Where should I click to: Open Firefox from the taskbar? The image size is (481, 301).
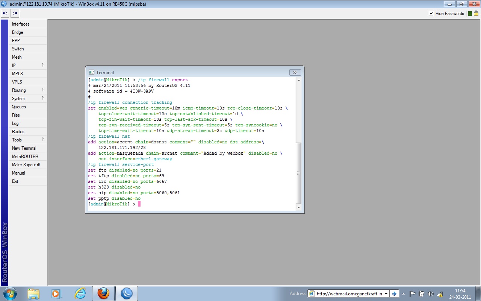(x=103, y=293)
